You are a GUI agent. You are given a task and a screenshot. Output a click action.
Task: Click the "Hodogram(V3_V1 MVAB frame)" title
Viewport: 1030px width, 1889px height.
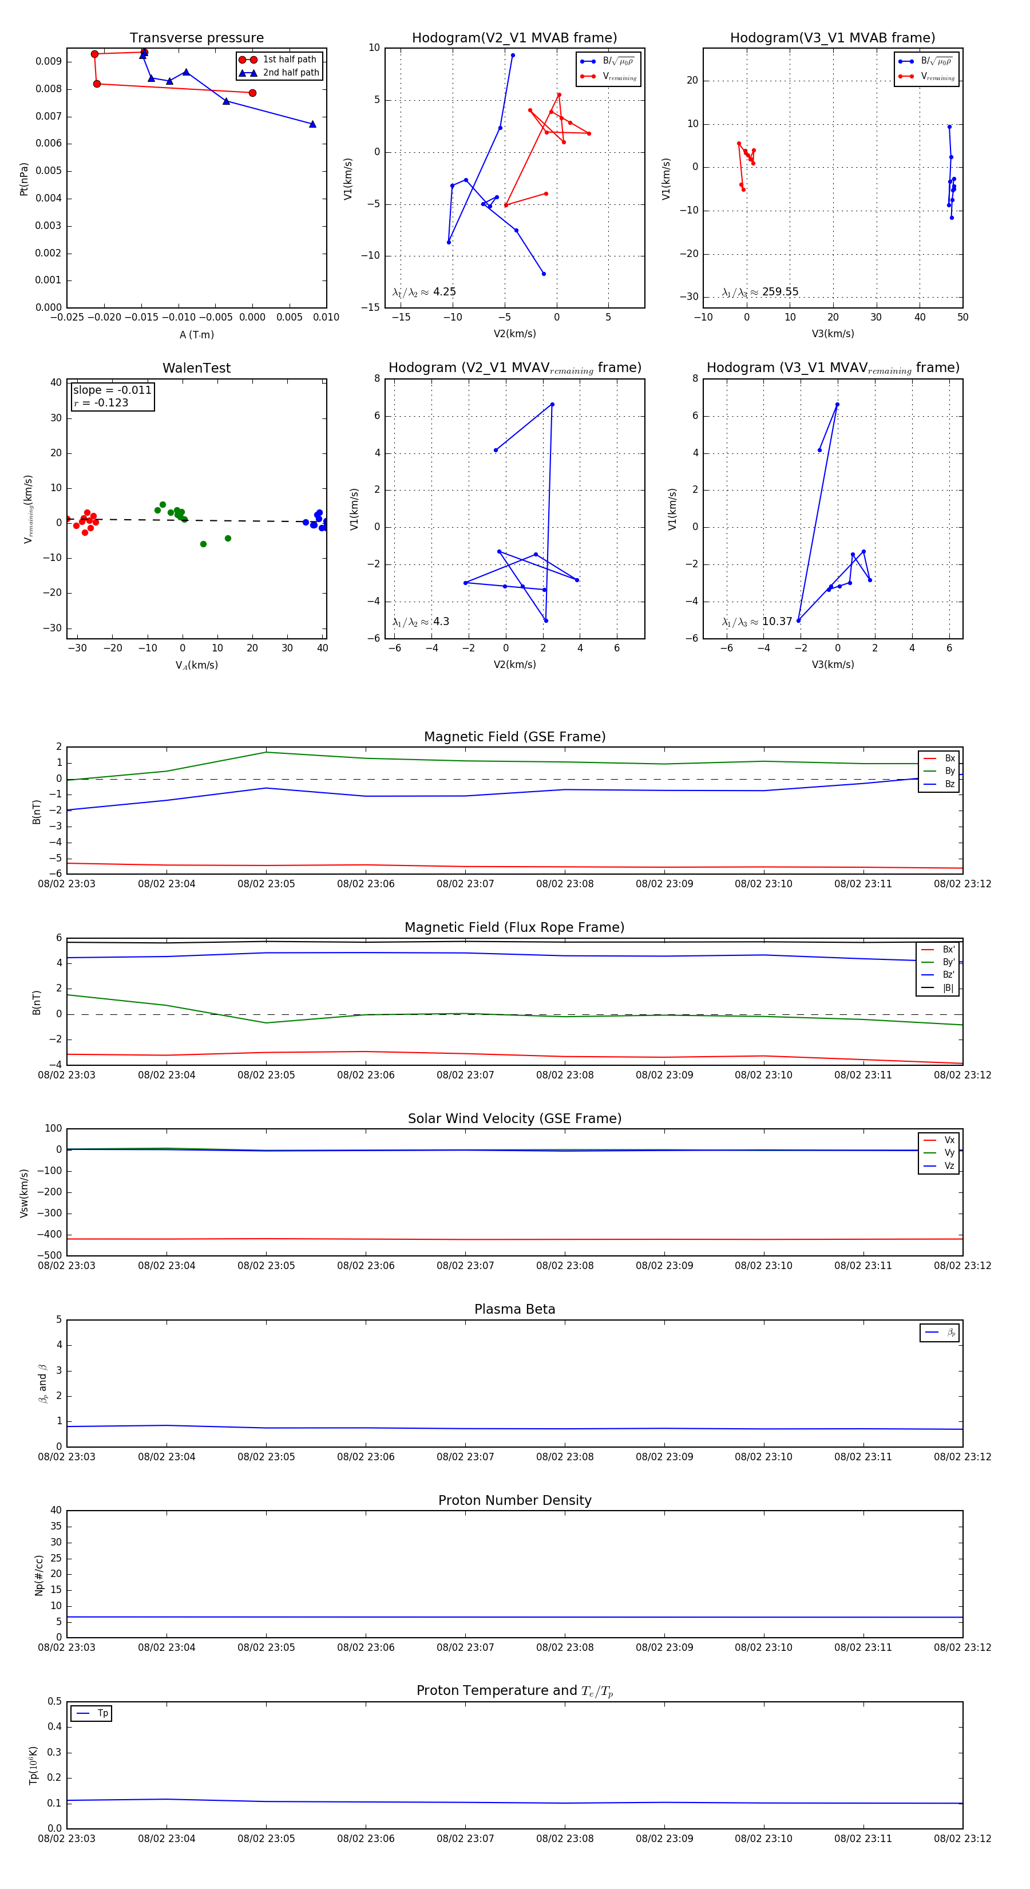click(x=833, y=37)
